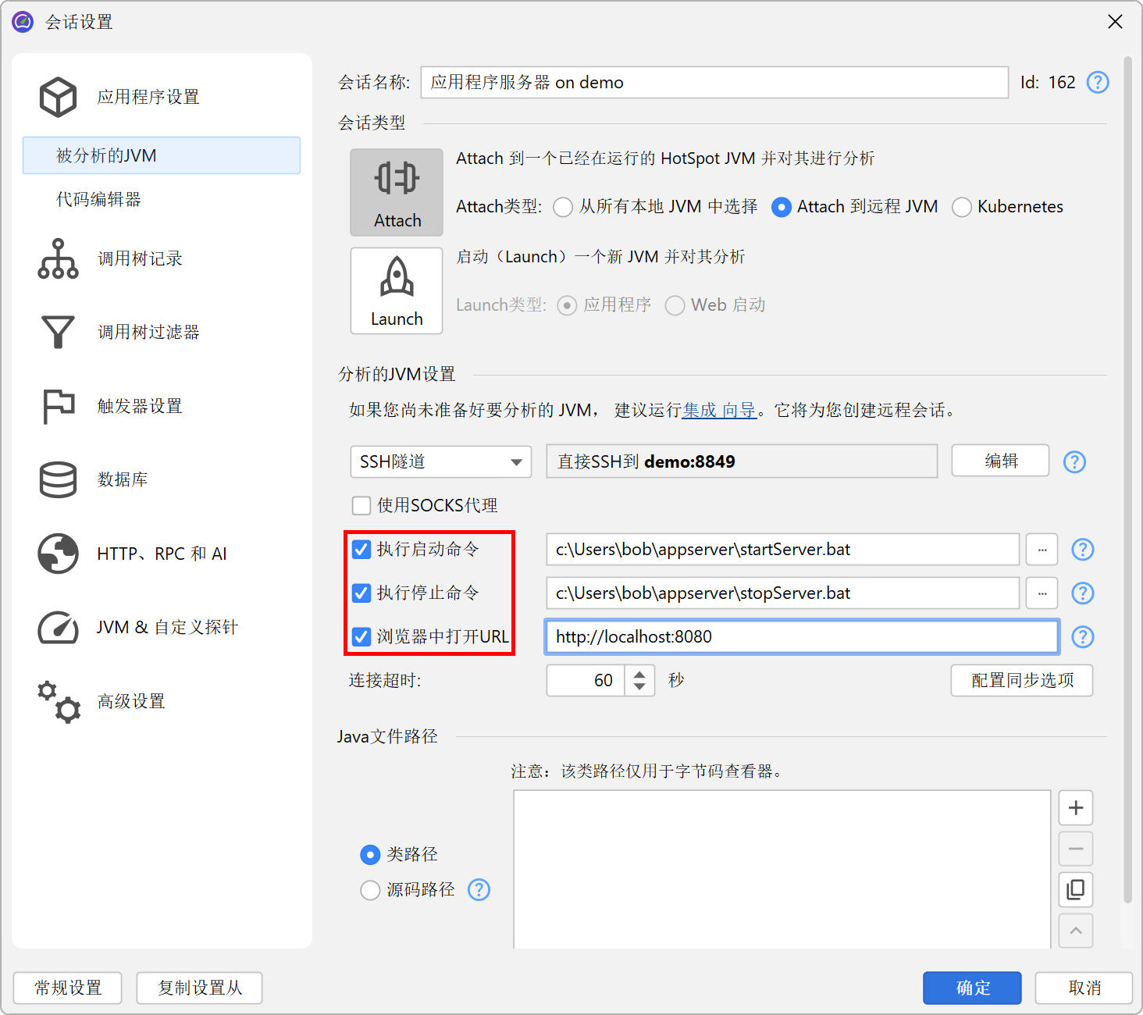Uncheck 执行启动命令 checkbox

[361, 550]
